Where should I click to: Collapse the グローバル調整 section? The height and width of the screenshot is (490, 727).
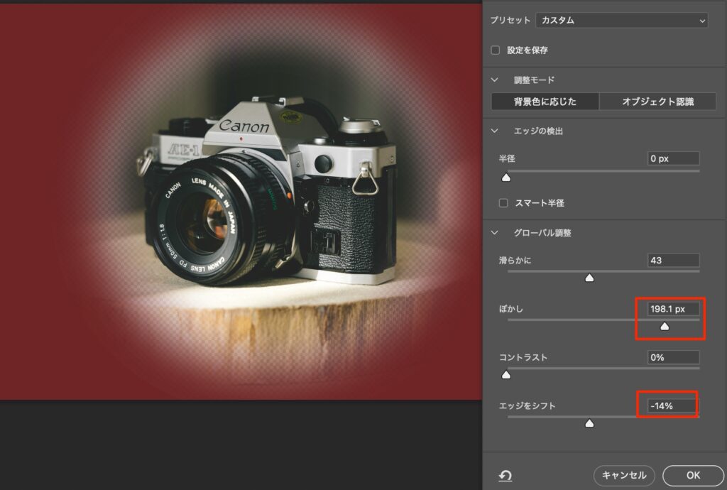pos(496,233)
